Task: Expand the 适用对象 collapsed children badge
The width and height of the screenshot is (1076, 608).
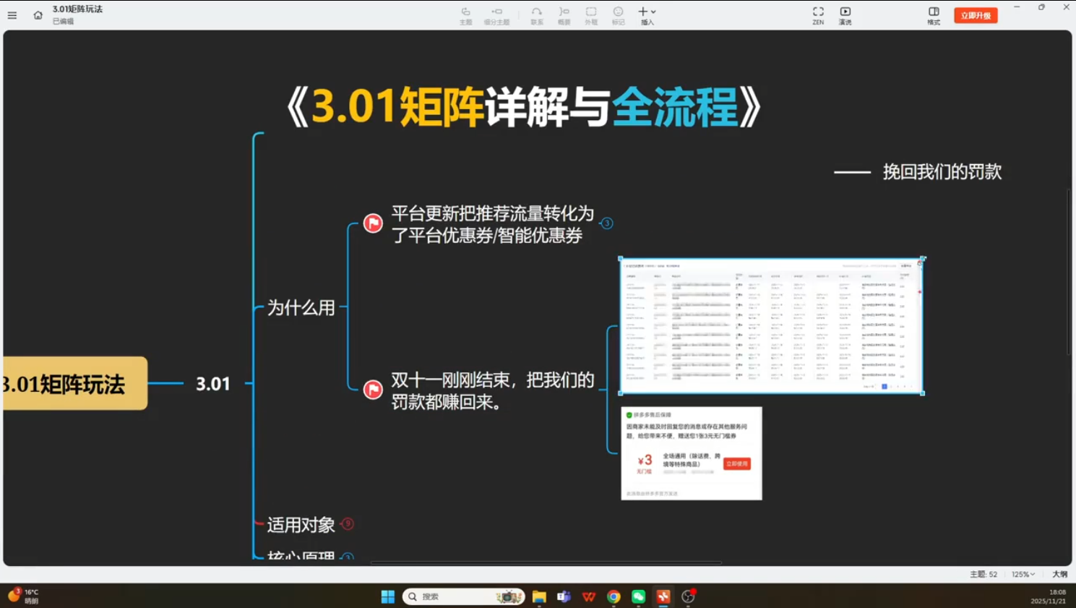Action: coord(348,524)
